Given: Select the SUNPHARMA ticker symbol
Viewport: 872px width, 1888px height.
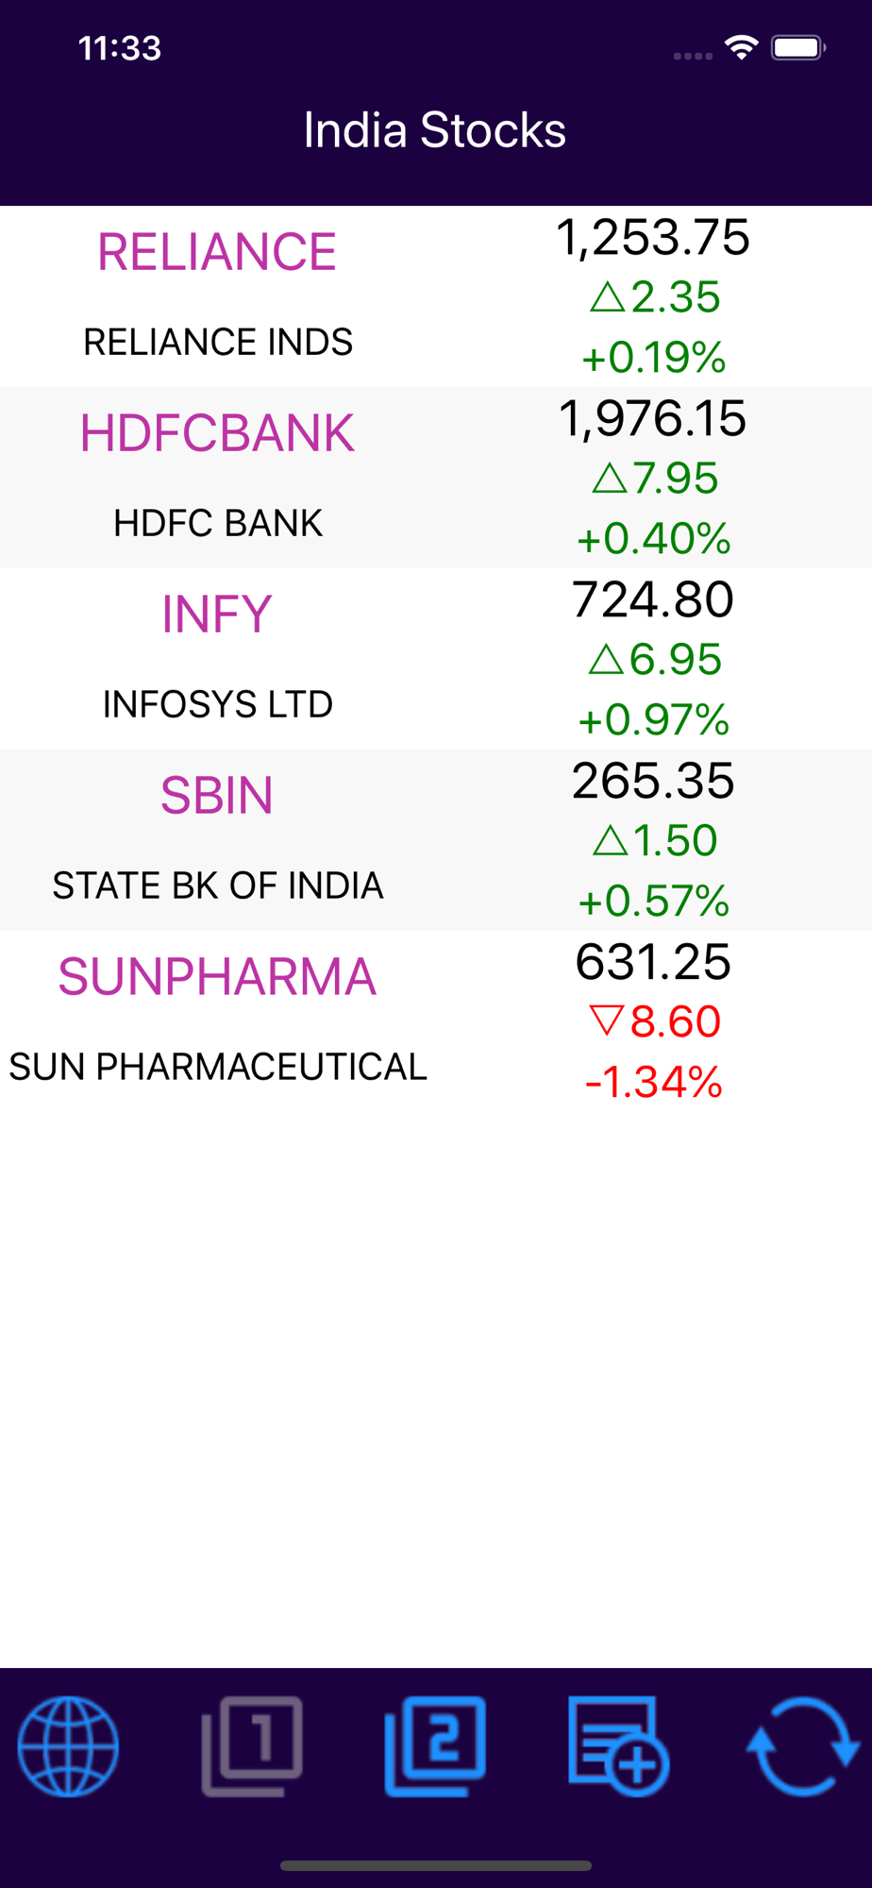Looking at the screenshot, I should [x=217, y=977].
